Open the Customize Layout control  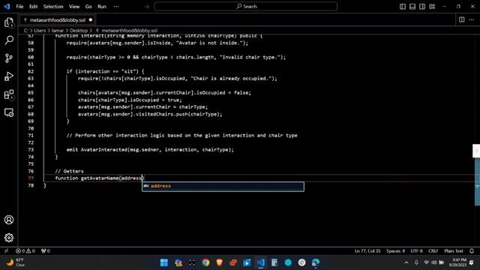[x=432, y=7]
